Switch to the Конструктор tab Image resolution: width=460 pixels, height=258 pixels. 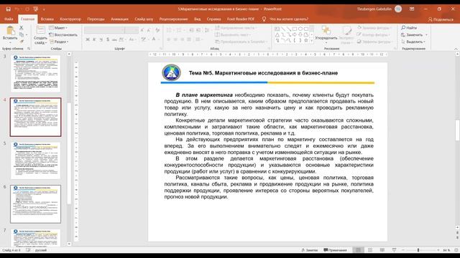tap(70, 19)
